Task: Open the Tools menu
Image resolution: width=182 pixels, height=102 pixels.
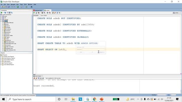Action: tap(25, 5)
